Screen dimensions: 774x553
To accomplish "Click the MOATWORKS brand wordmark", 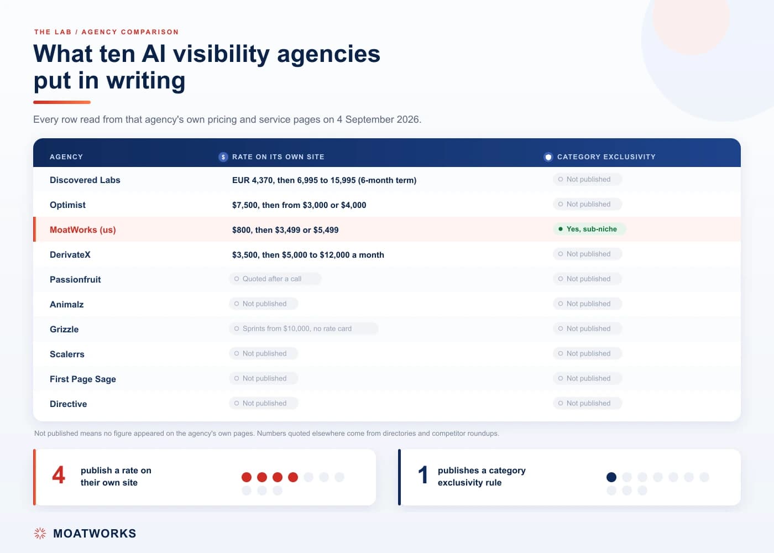I will 95,534.
